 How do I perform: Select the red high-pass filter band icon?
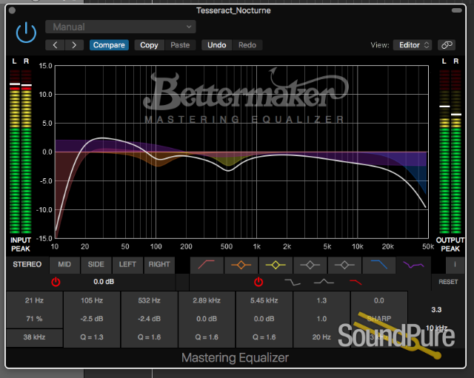[x=207, y=265]
